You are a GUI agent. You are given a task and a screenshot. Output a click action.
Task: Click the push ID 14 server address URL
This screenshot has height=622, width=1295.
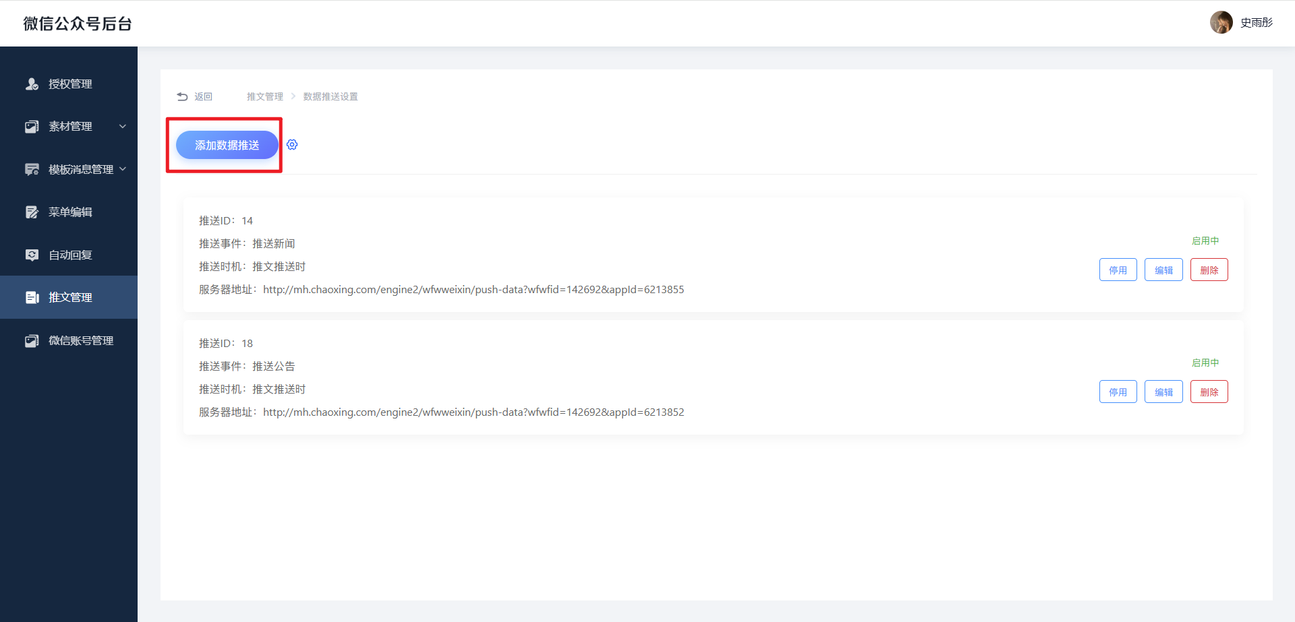[x=473, y=290]
